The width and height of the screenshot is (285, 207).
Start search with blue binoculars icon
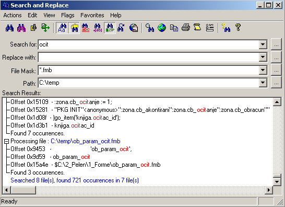[x=9, y=28]
